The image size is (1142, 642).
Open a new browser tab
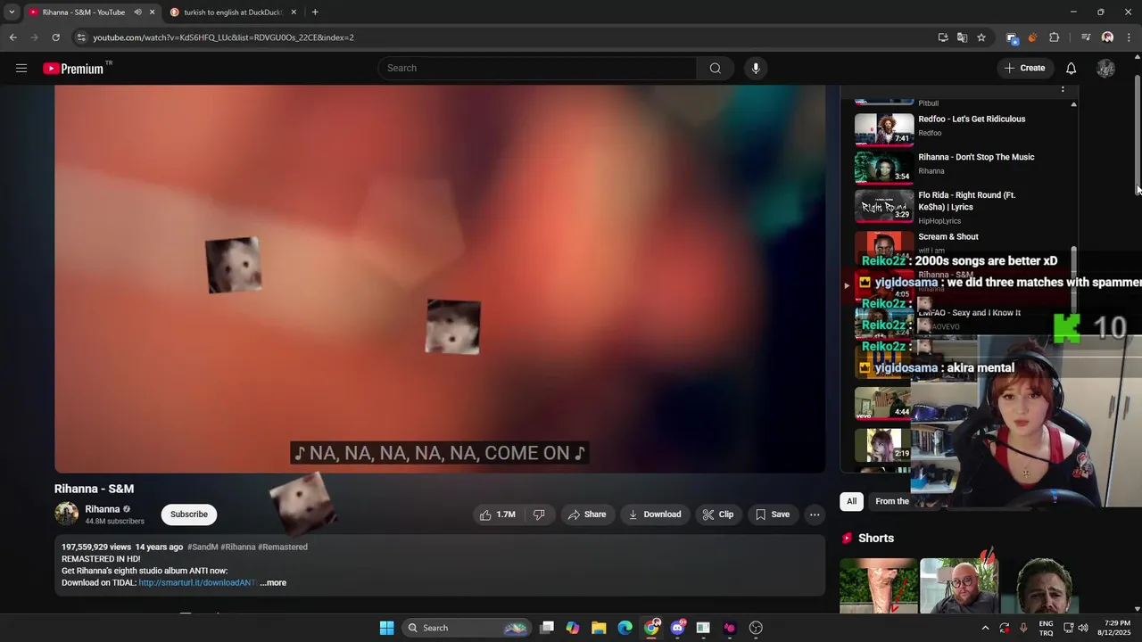[x=315, y=12]
